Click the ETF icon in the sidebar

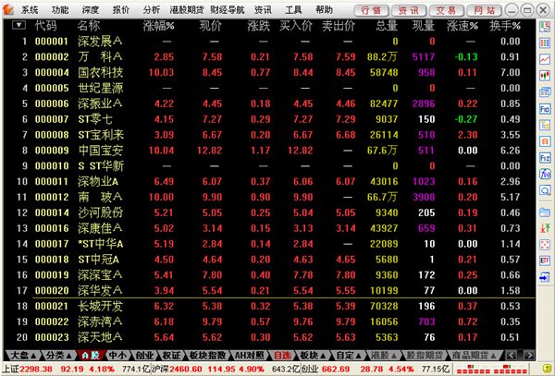pyautogui.click(x=545, y=261)
